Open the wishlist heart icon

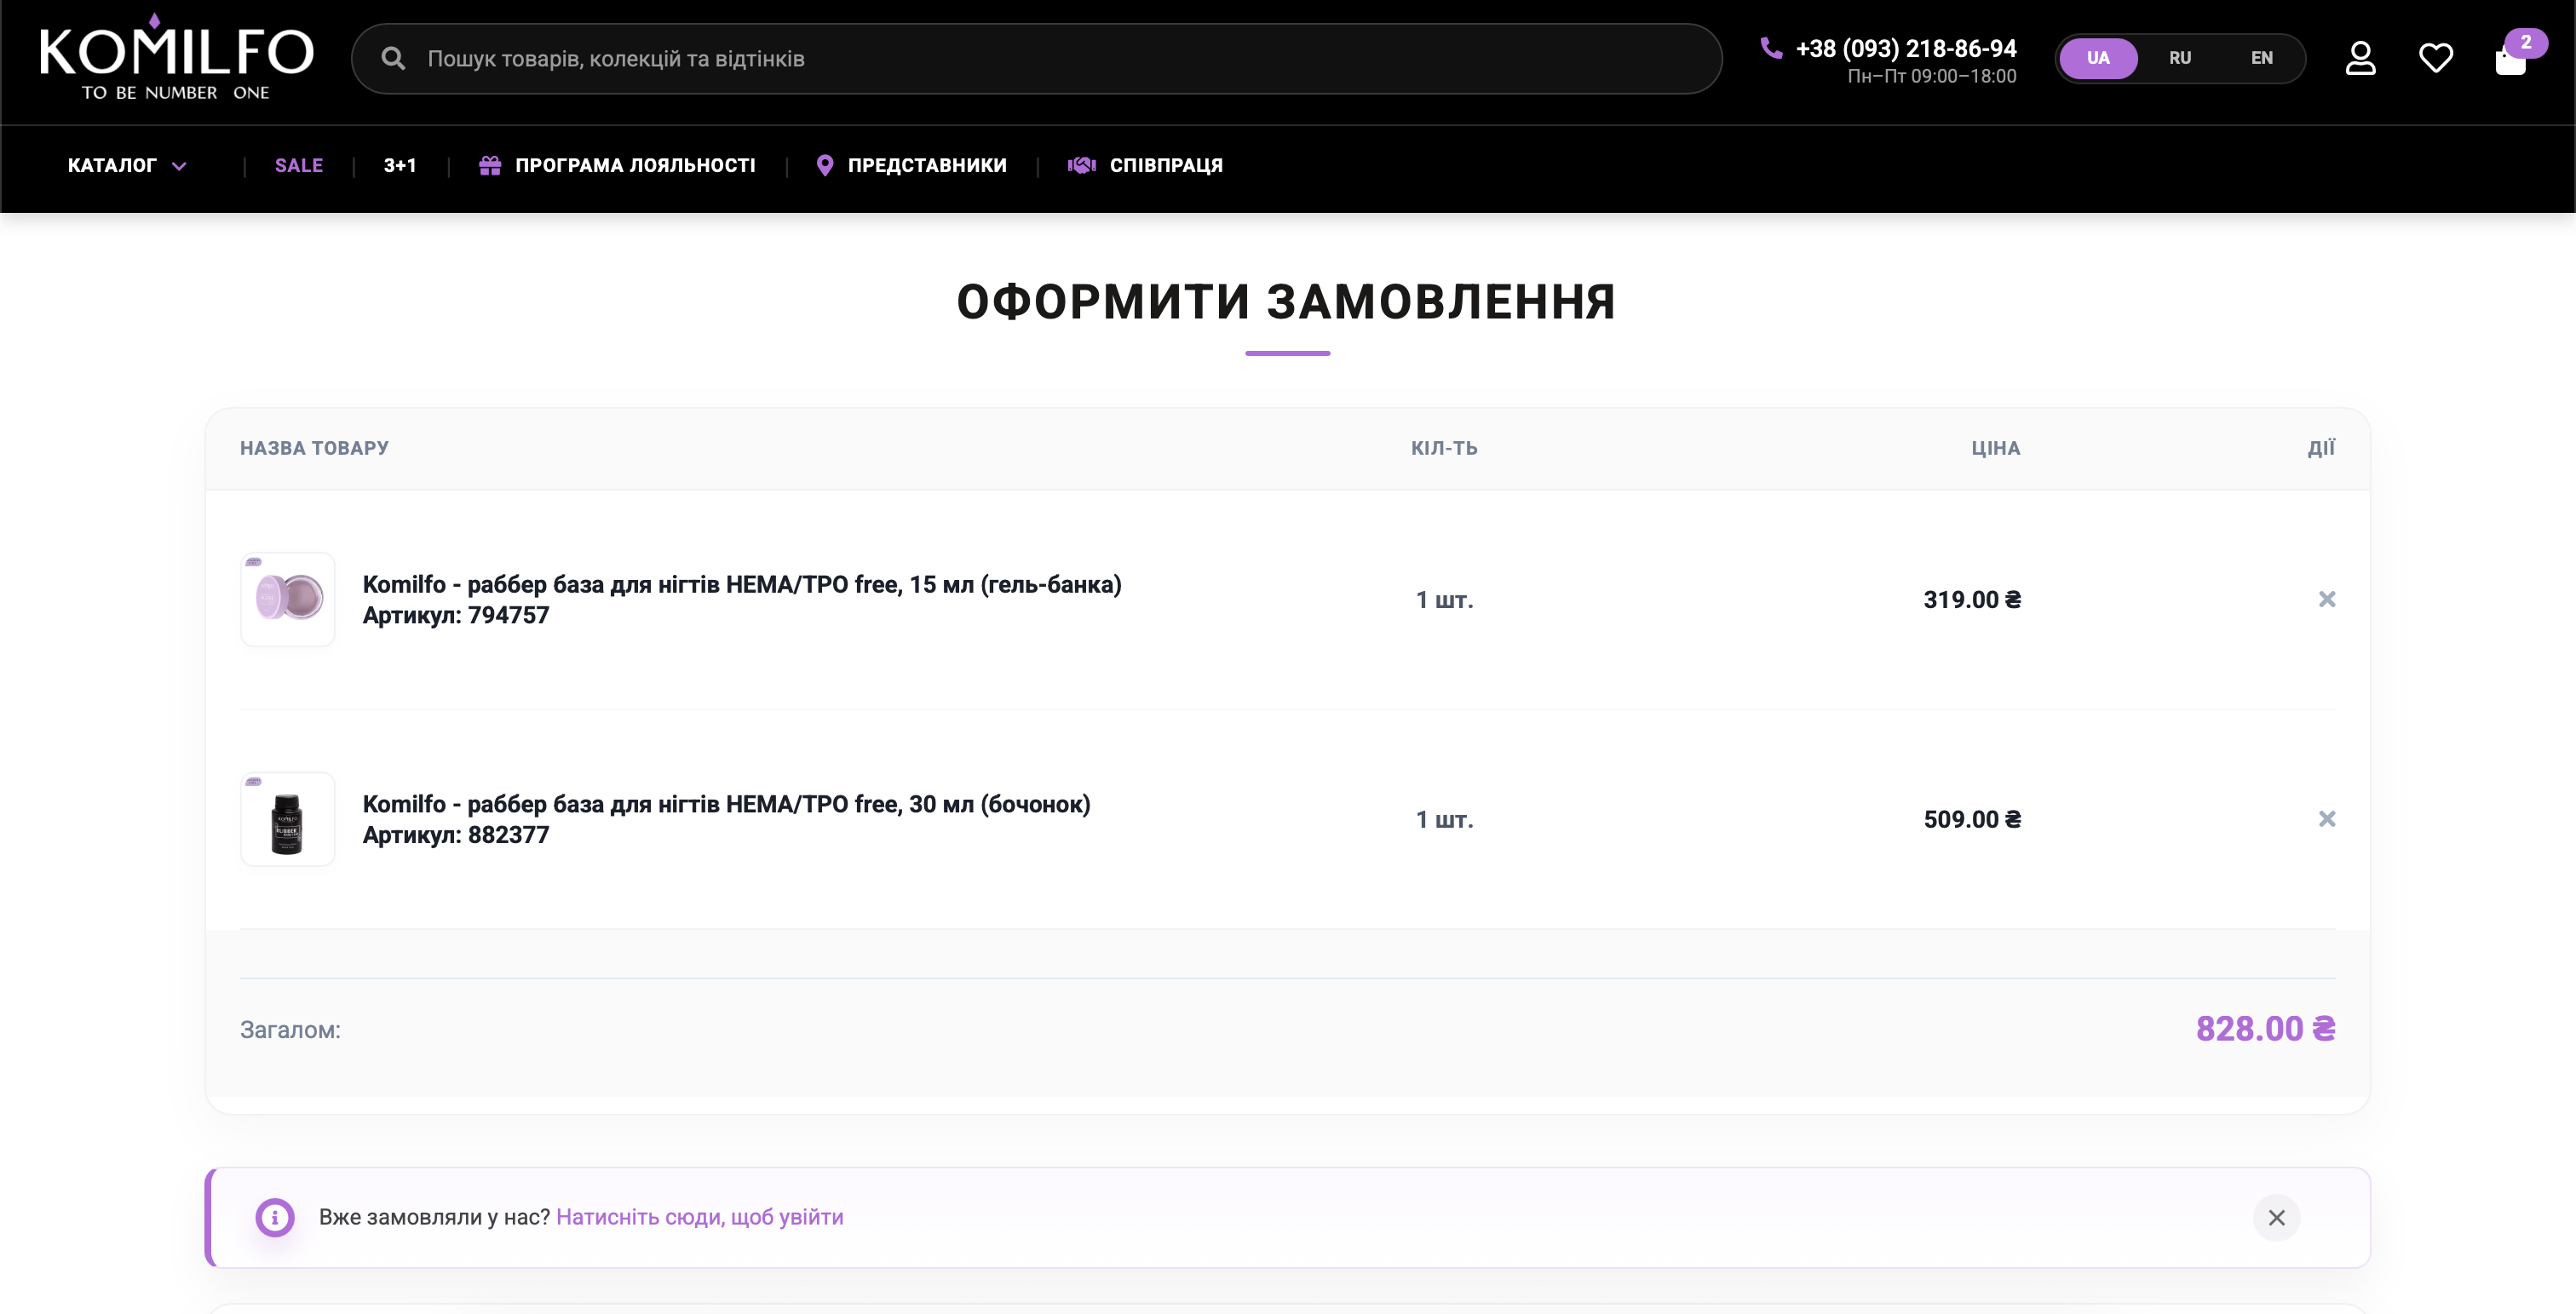2436,58
